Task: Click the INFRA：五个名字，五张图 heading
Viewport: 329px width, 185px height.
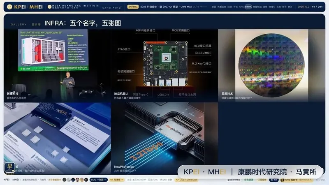Action: click(83, 23)
